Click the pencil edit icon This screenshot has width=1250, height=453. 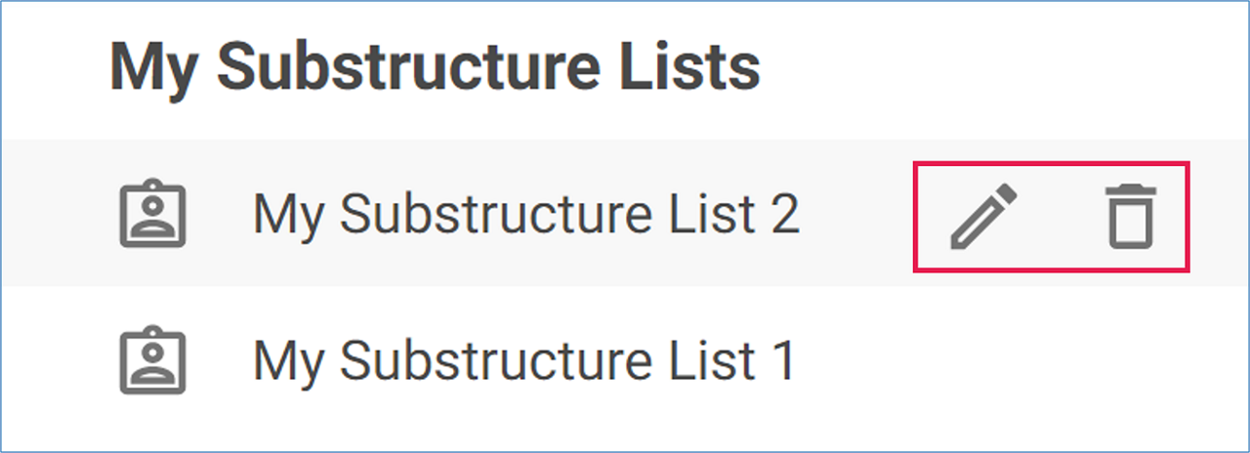983,215
